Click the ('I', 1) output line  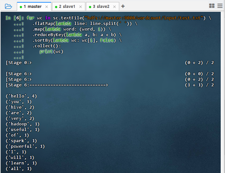click(x=16, y=152)
